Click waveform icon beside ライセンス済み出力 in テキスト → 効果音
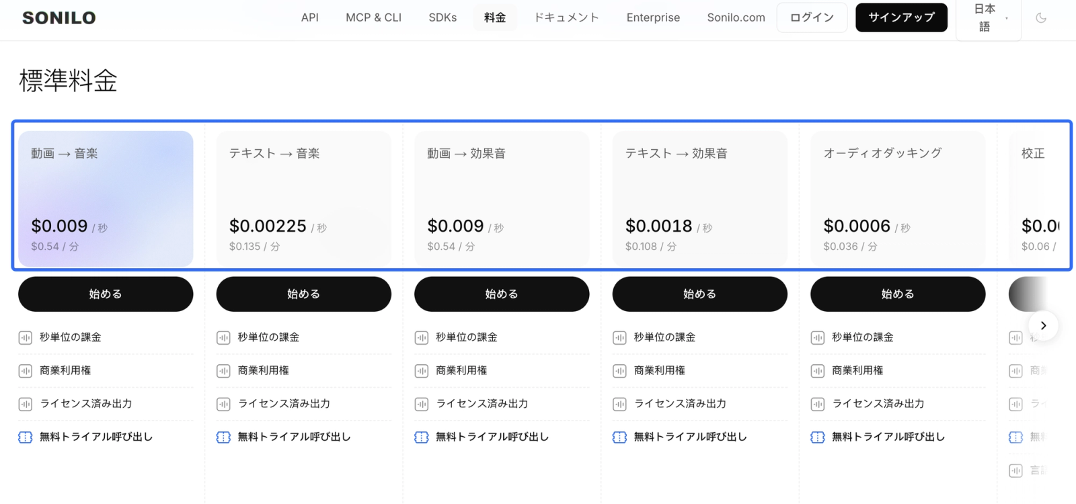Viewport: 1076px width, 504px height. pyautogui.click(x=619, y=404)
